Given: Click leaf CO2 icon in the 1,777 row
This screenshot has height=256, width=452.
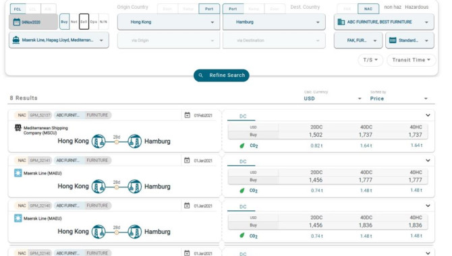Looking at the screenshot, I should tap(242, 191).
